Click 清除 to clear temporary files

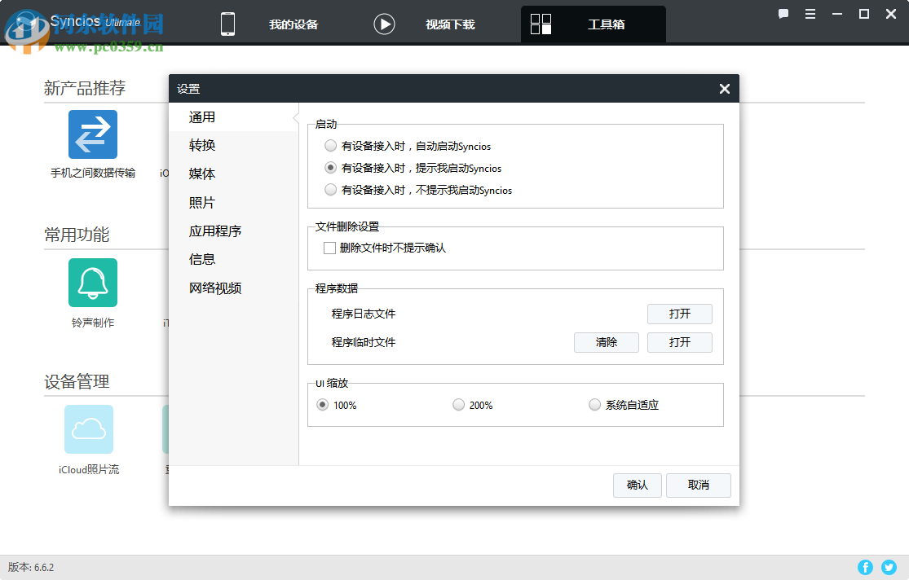(607, 342)
